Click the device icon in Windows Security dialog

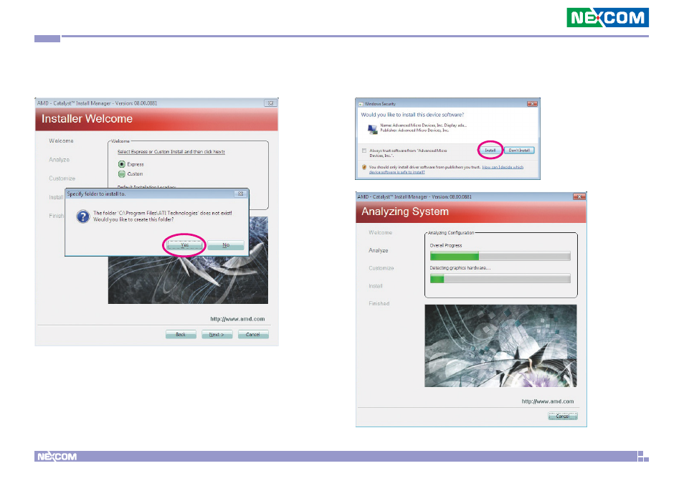point(372,129)
